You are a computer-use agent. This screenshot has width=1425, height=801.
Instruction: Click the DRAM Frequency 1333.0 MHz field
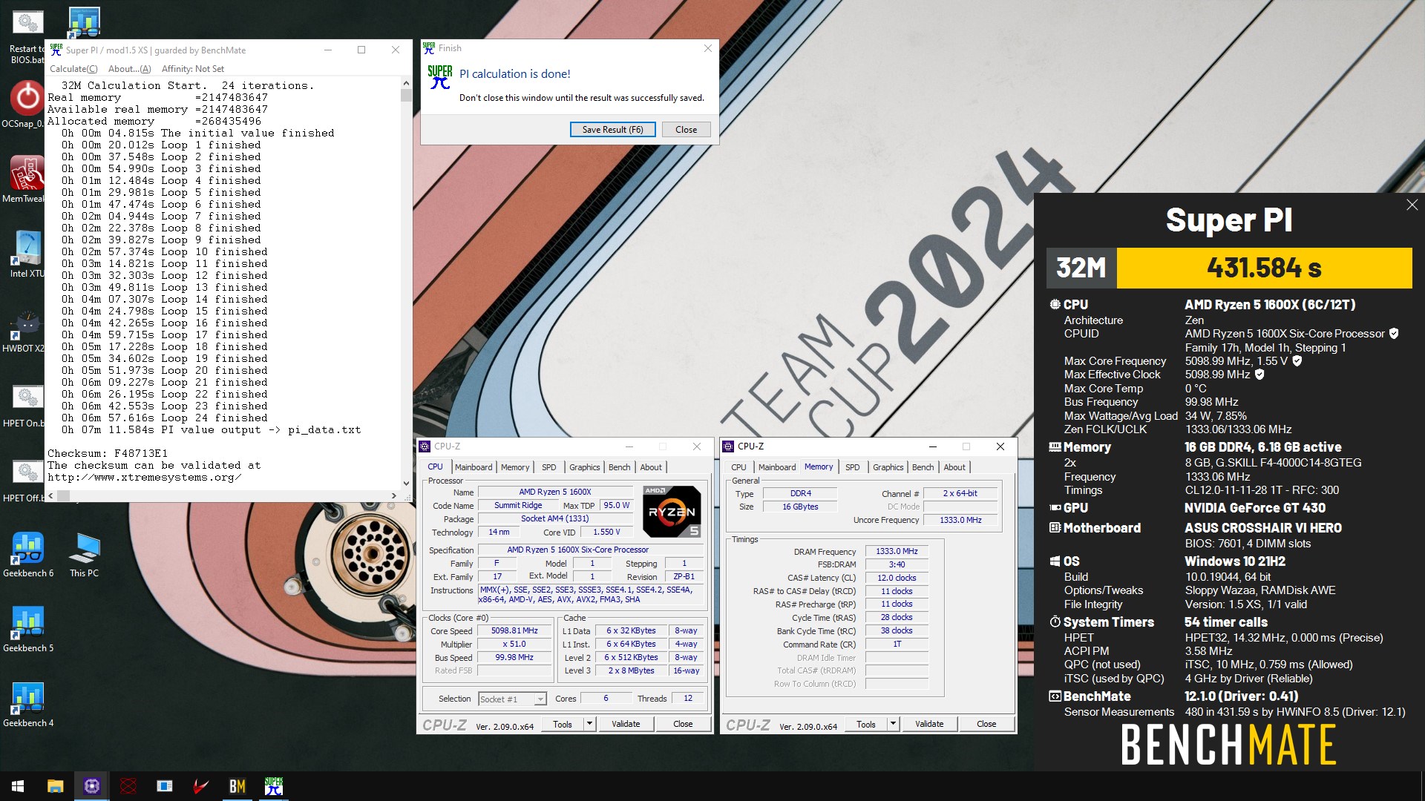click(x=897, y=551)
